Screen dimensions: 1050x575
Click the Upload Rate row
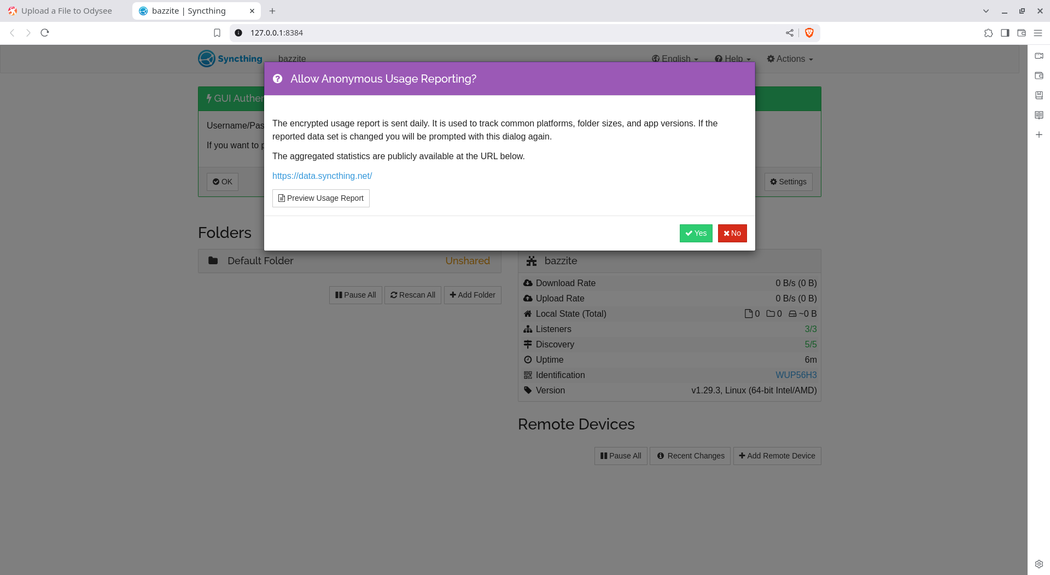(669, 298)
